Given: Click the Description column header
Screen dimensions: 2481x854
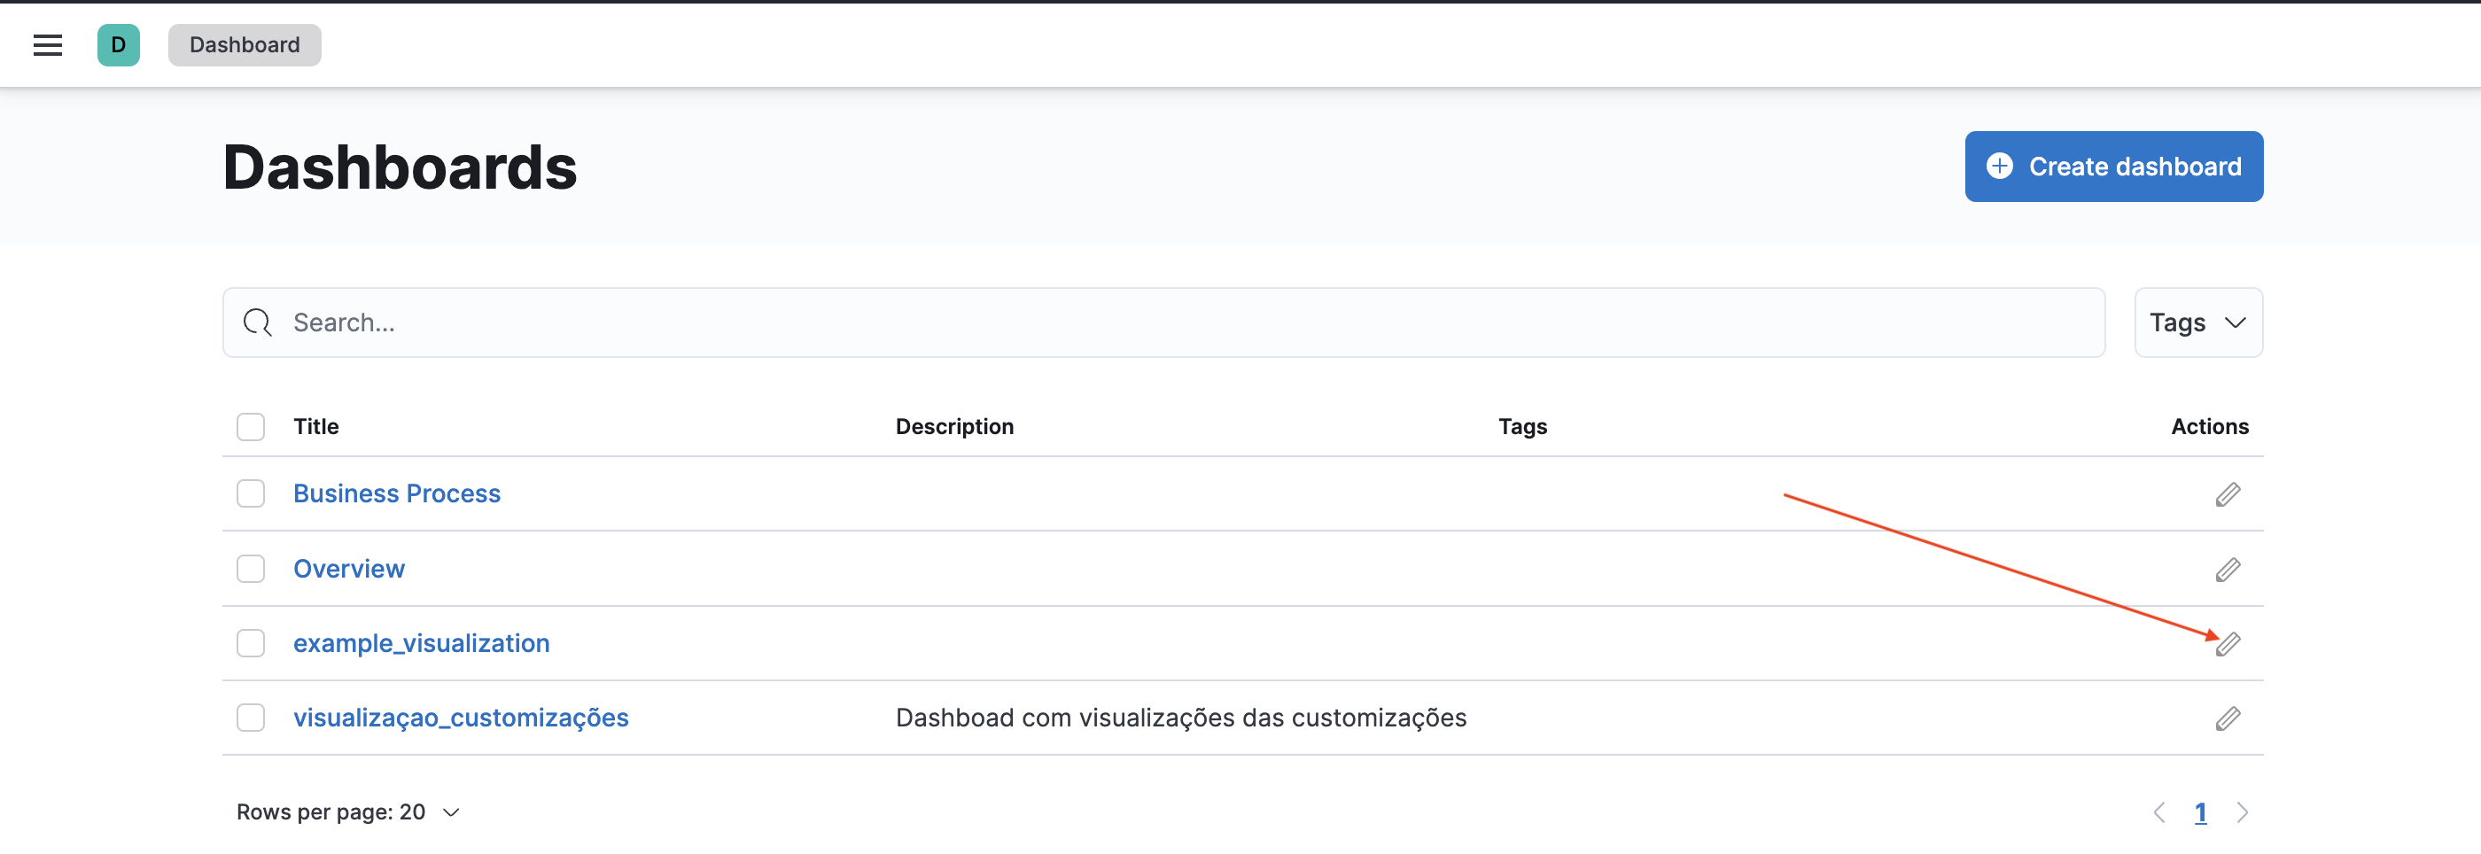Looking at the screenshot, I should click(954, 426).
